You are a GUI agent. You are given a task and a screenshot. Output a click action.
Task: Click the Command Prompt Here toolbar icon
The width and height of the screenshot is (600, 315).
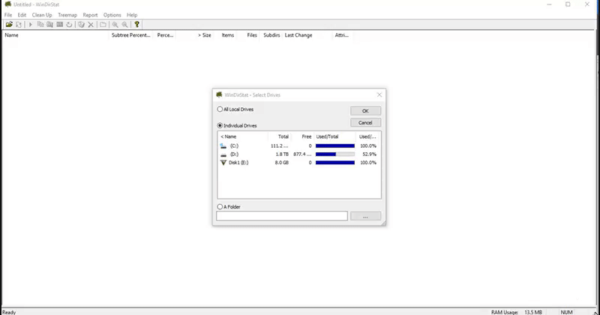(60, 25)
